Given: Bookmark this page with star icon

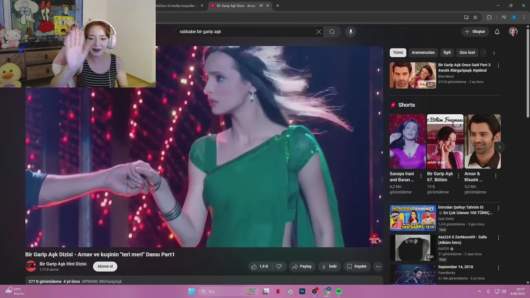Looking at the screenshot, I should point(475,17).
